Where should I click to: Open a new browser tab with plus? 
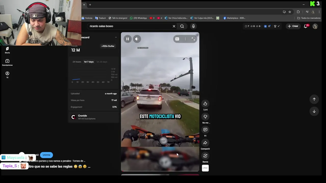[90, 5]
